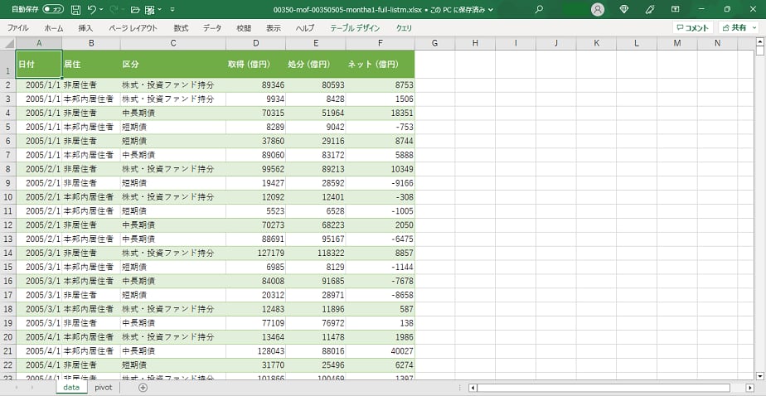Click the user account avatar icon
Image resolution: width=766 pixels, height=396 pixels.
(x=598, y=9)
